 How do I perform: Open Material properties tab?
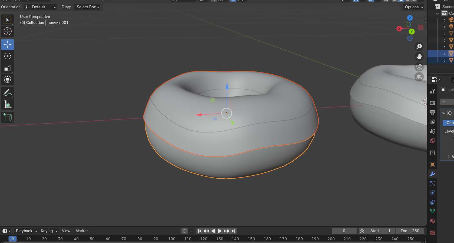click(433, 221)
